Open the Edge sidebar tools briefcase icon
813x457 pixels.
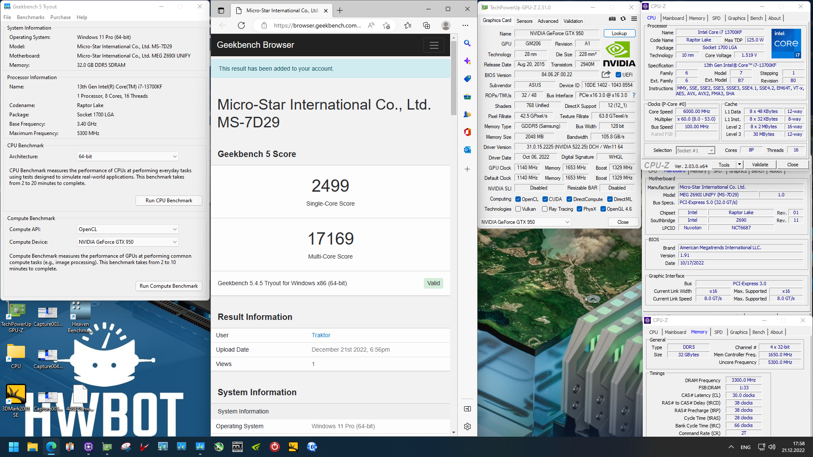(467, 96)
